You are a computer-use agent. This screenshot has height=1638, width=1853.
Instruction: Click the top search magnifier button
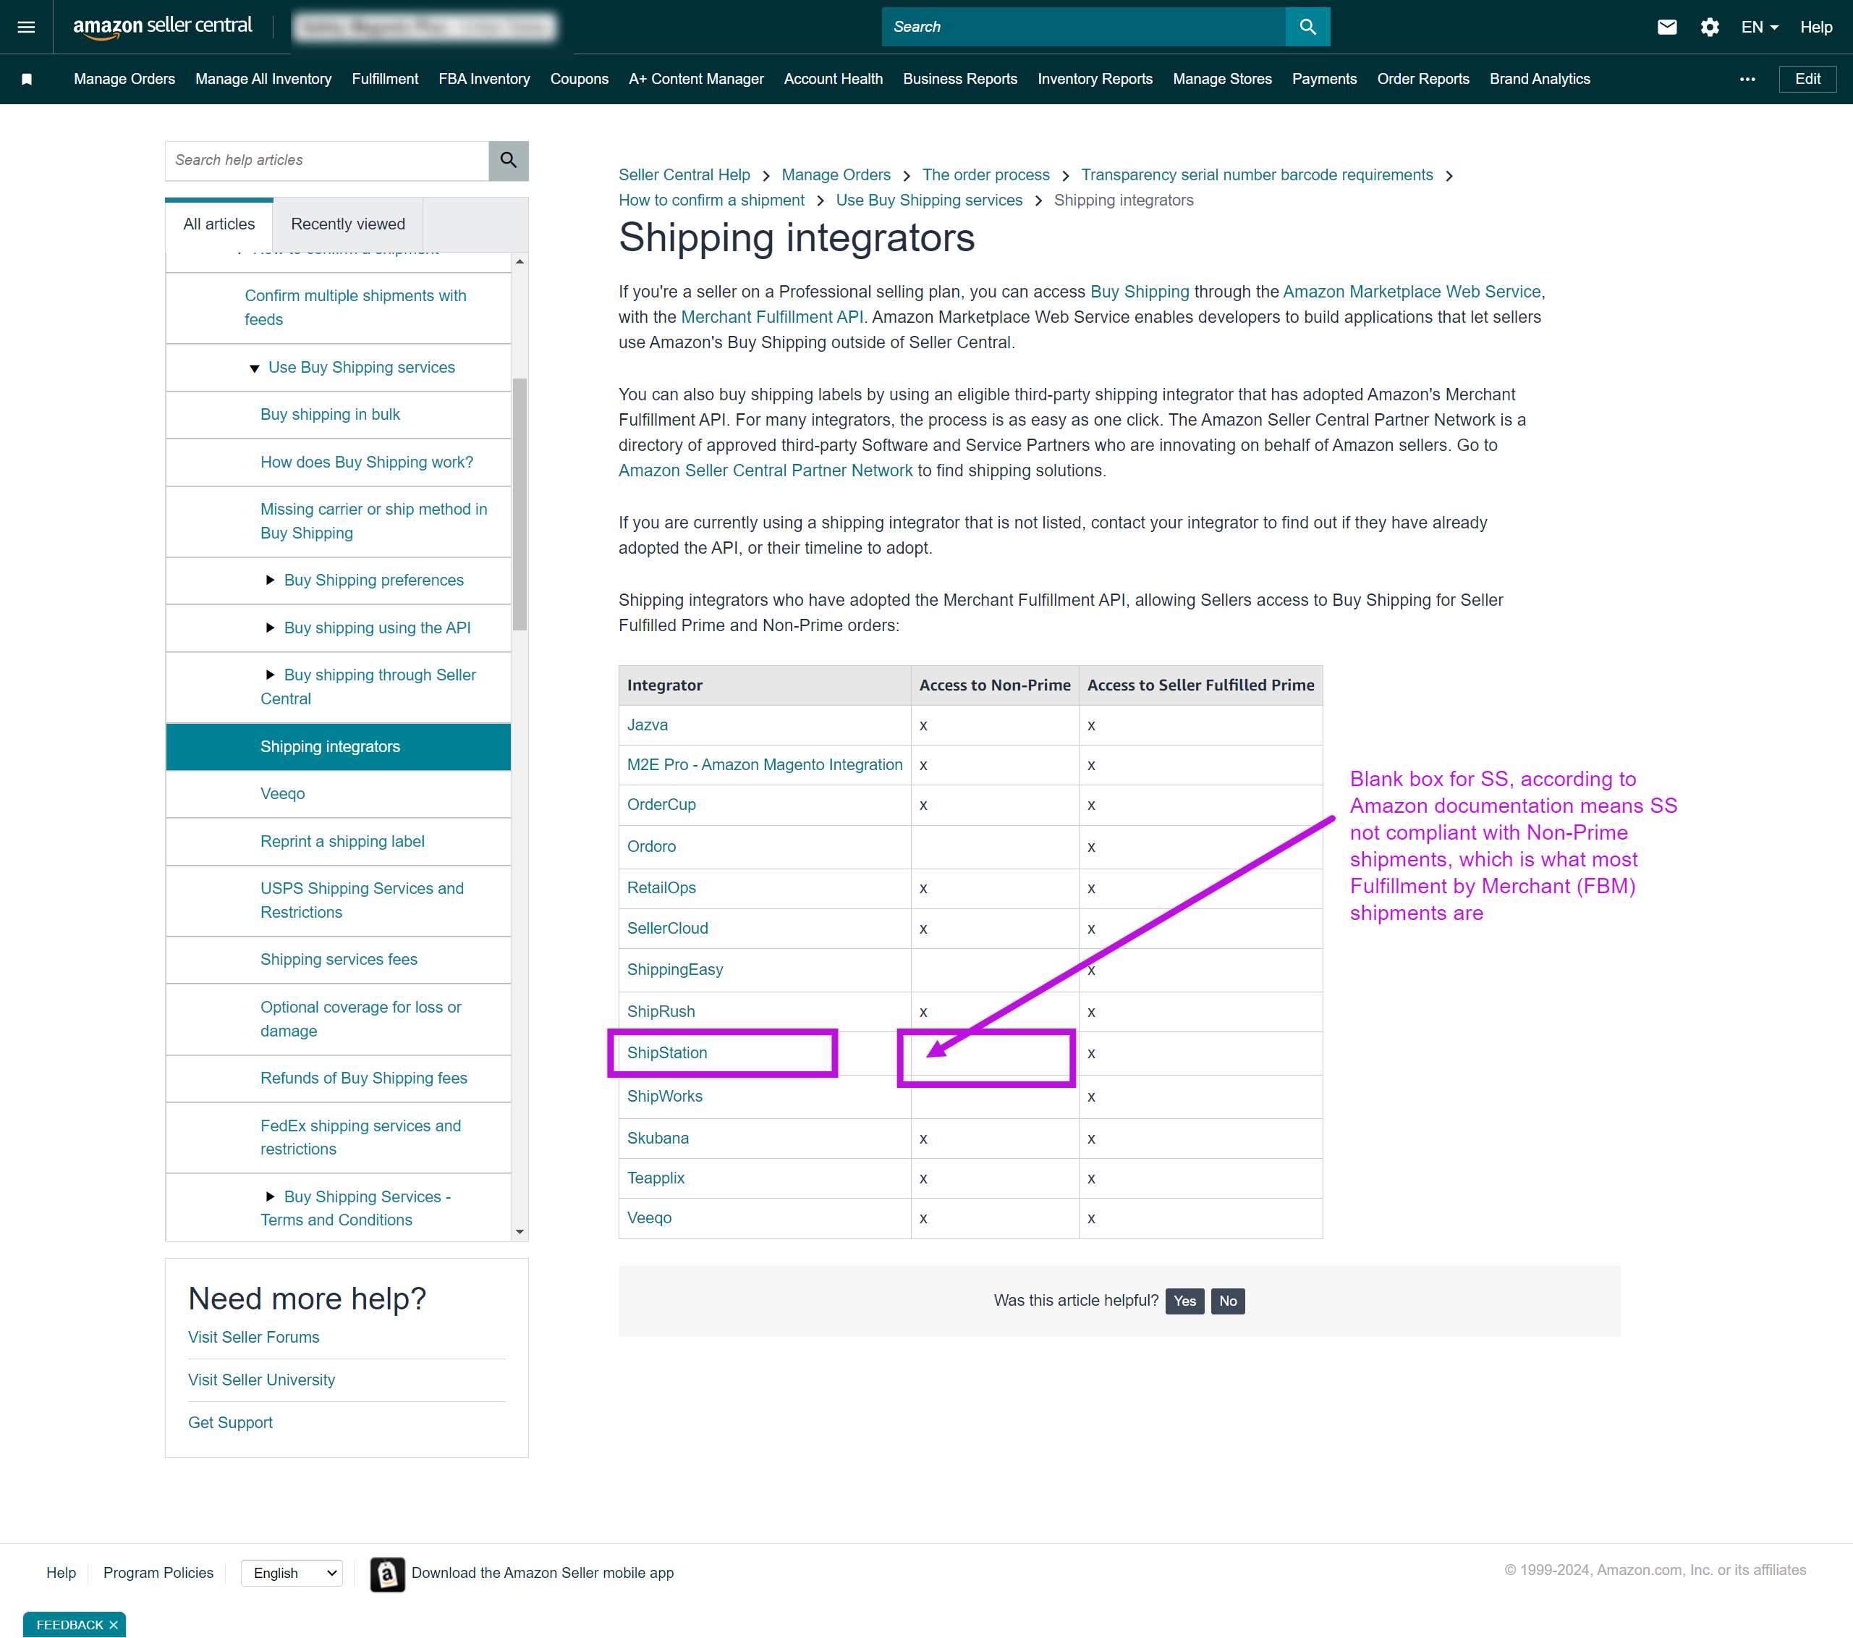1307,28
